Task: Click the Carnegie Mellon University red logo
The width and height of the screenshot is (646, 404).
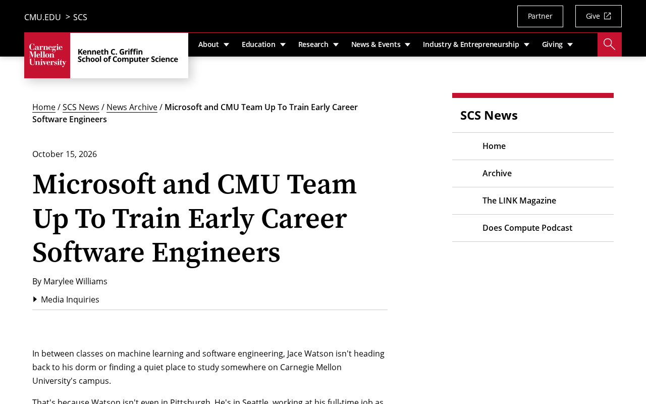Action: [47, 56]
